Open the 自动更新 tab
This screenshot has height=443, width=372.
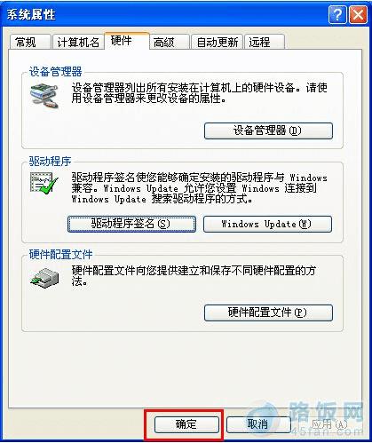pyautogui.click(x=217, y=42)
